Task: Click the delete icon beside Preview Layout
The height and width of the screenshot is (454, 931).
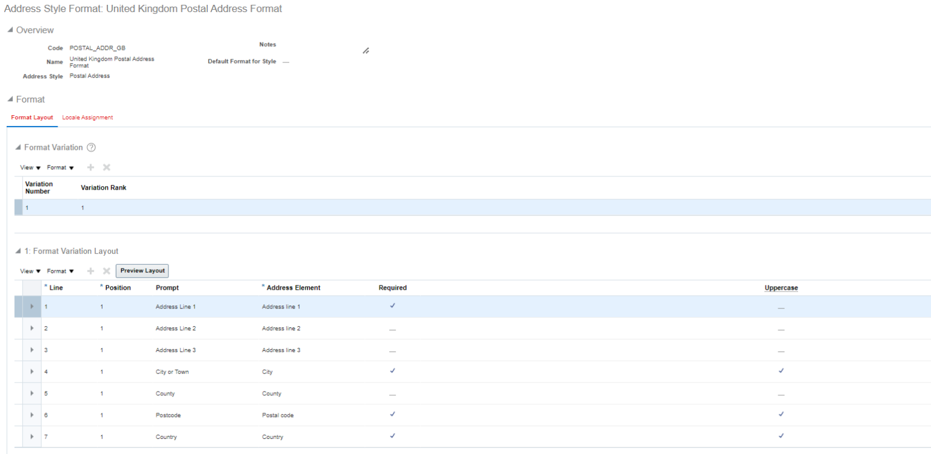Action: [x=107, y=271]
